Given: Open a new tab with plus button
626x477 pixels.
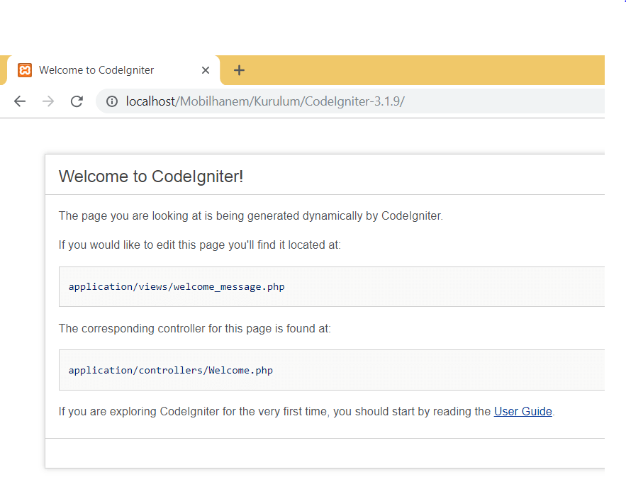Looking at the screenshot, I should point(239,70).
